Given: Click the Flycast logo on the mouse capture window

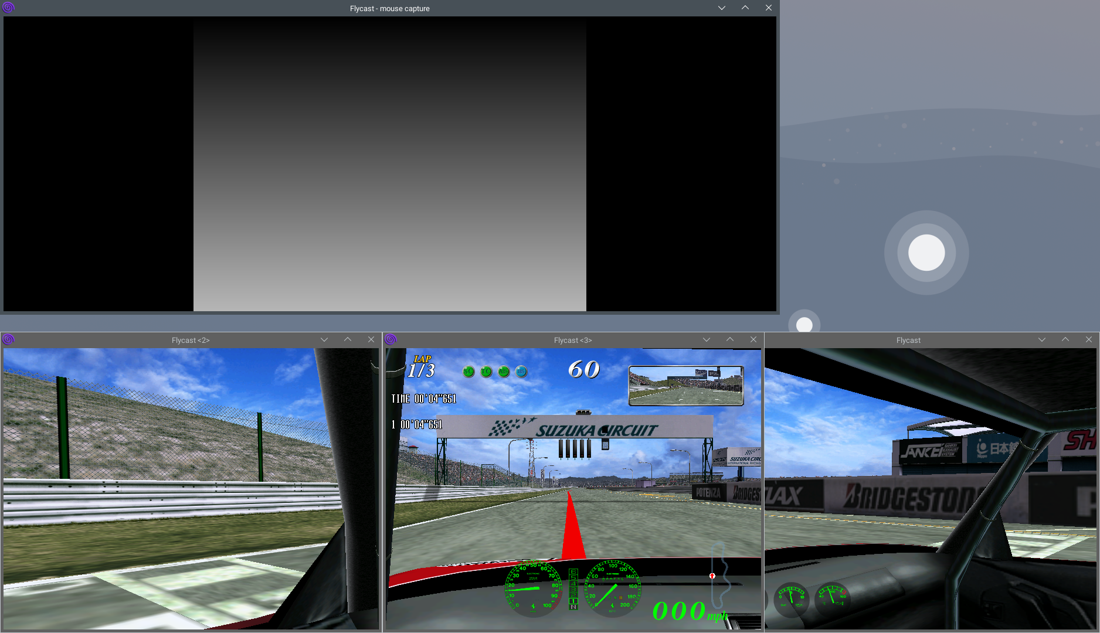Looking at the screenshot, I should [8, 8].
